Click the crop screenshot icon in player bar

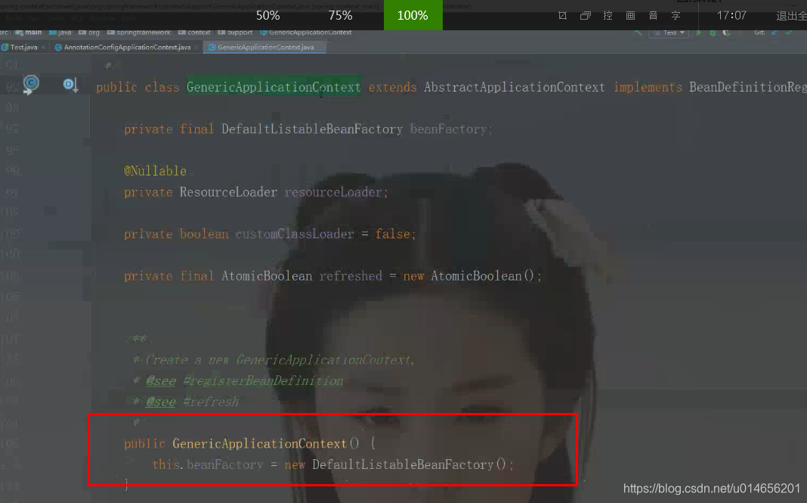pos(562,16)
